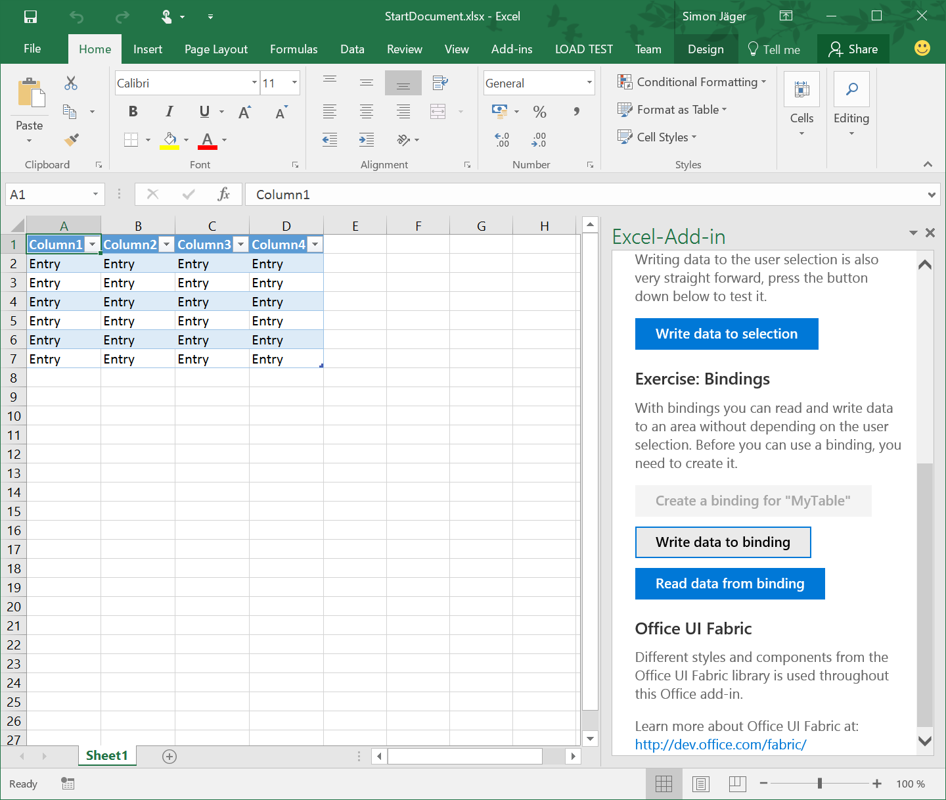Send feedback via the smiley icon

(x=922, y=48)
